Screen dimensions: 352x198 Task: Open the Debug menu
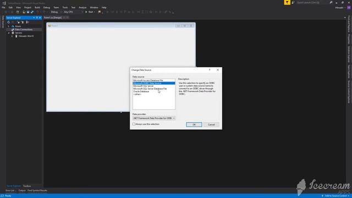coord(46,7)
